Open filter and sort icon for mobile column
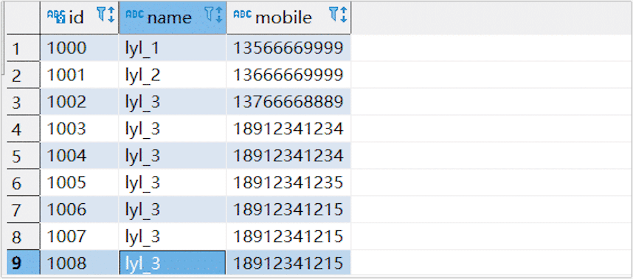The width and height of the screenshot is (633, 279). pyautogui.click(x=338, y=15)
